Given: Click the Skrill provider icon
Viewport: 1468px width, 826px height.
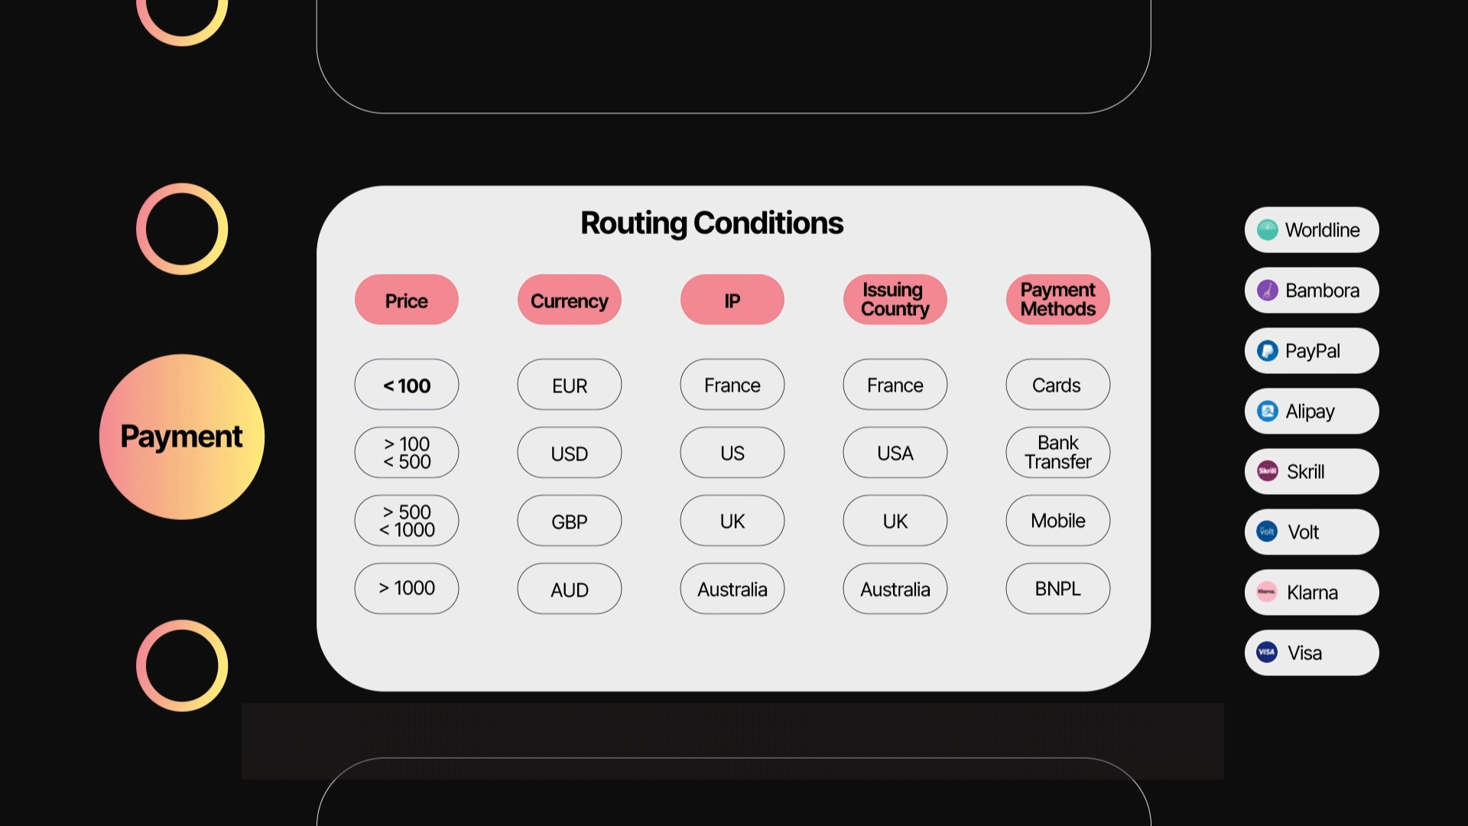Looking at the screenshot, I should [1268, 471].
